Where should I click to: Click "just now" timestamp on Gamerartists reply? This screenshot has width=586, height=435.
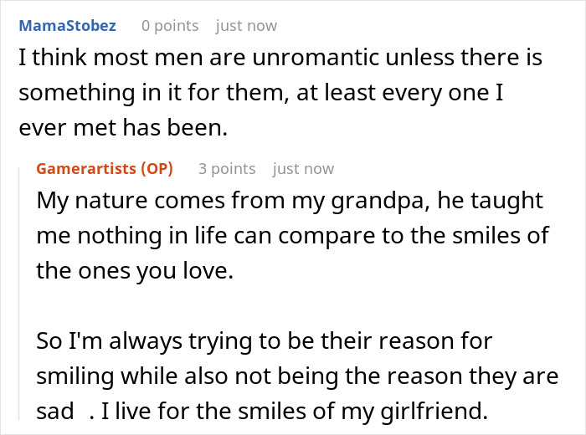coord(303,168)
